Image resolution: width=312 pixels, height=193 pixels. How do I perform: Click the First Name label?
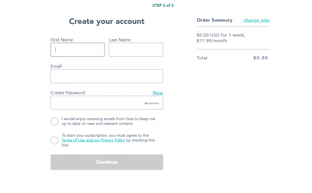click(x=62, y=40)
